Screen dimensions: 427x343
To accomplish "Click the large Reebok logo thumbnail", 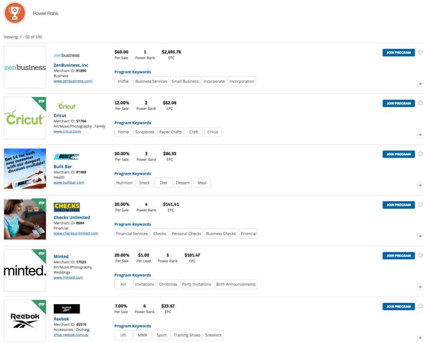I will pyautogui.click(x=25, y=321).
